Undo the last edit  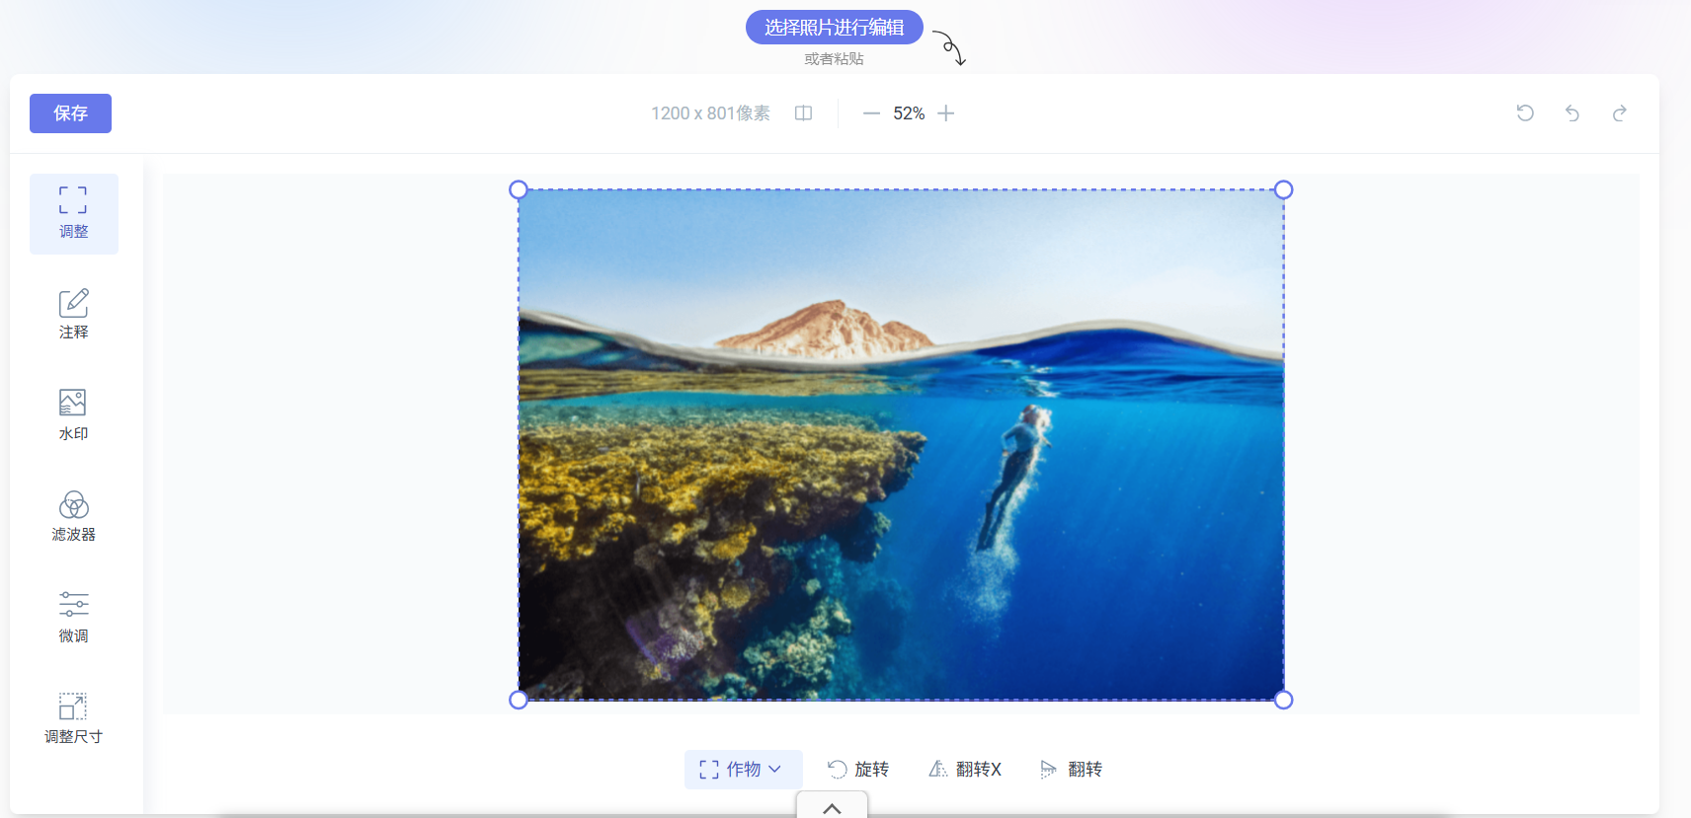point(1572,113)
